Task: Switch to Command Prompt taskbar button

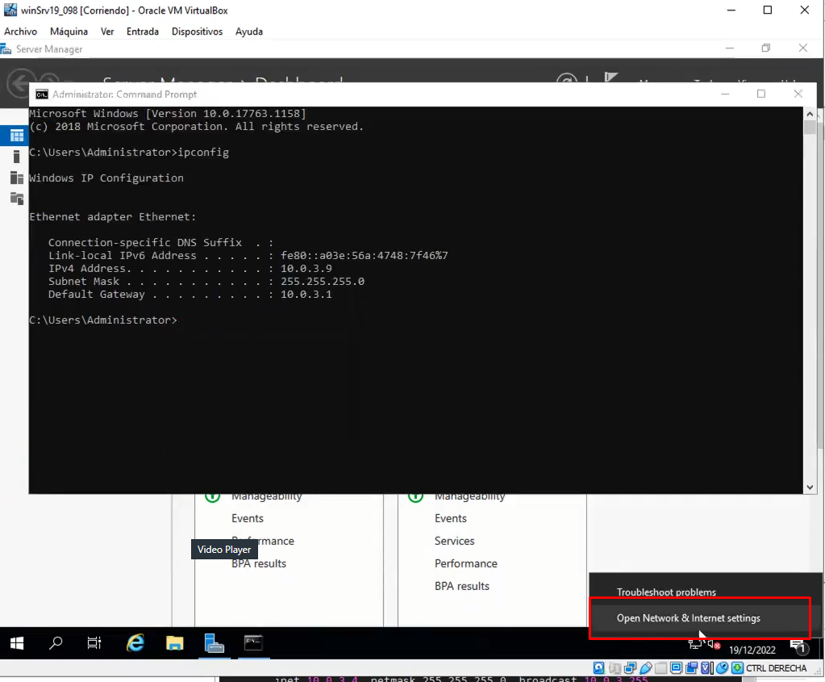Action: [253, 643]
